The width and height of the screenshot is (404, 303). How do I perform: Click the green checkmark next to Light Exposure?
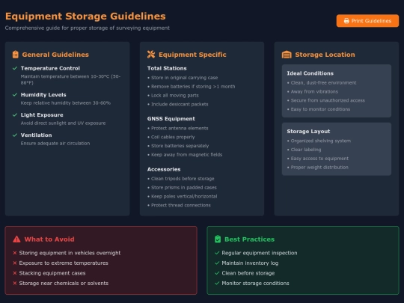[15, 115]
